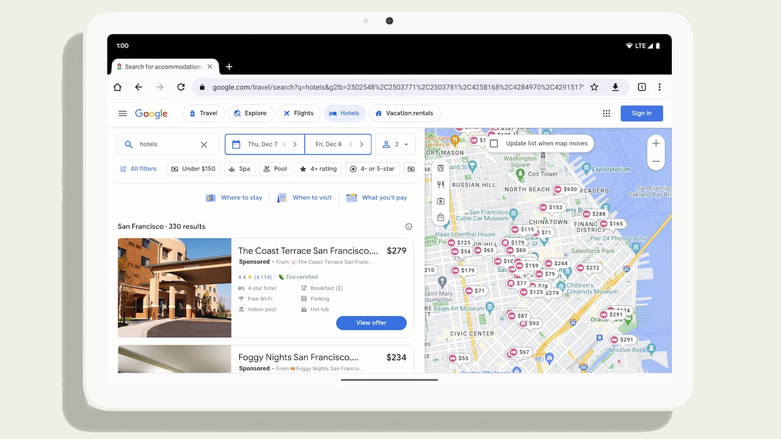Open a new tab with plus icon
This screenshot has height=439, width=781.
pos(229,66)
